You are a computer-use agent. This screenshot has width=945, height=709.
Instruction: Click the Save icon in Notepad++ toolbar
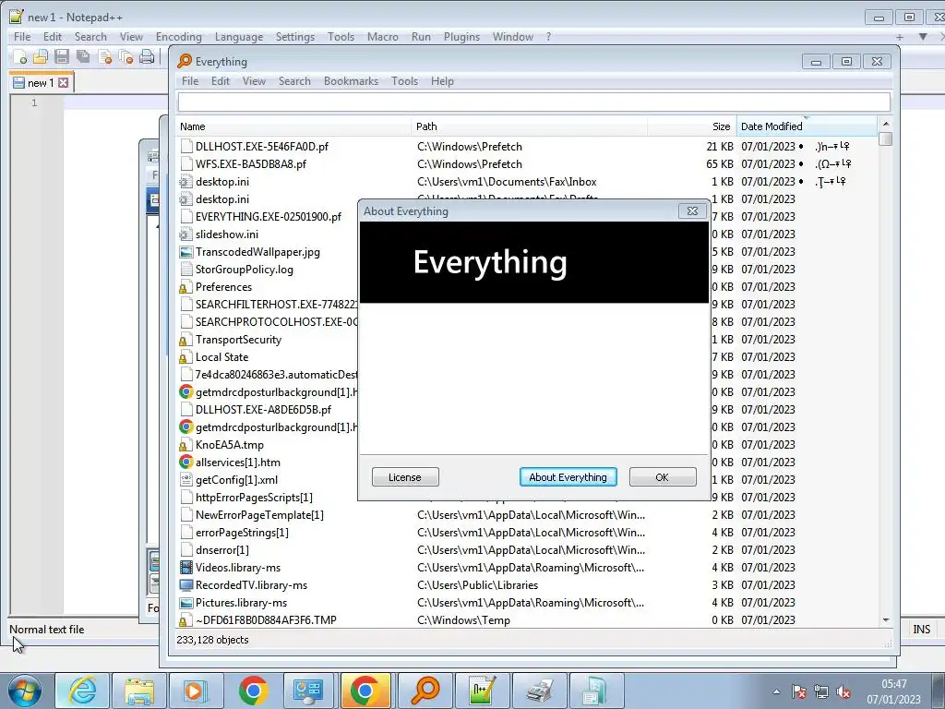pos(62,57)
